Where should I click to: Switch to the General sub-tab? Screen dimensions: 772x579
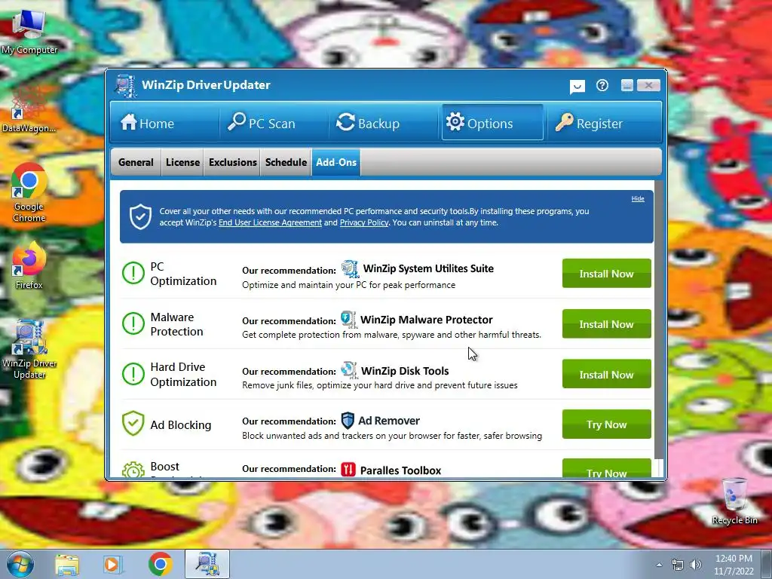coord(136,162)
